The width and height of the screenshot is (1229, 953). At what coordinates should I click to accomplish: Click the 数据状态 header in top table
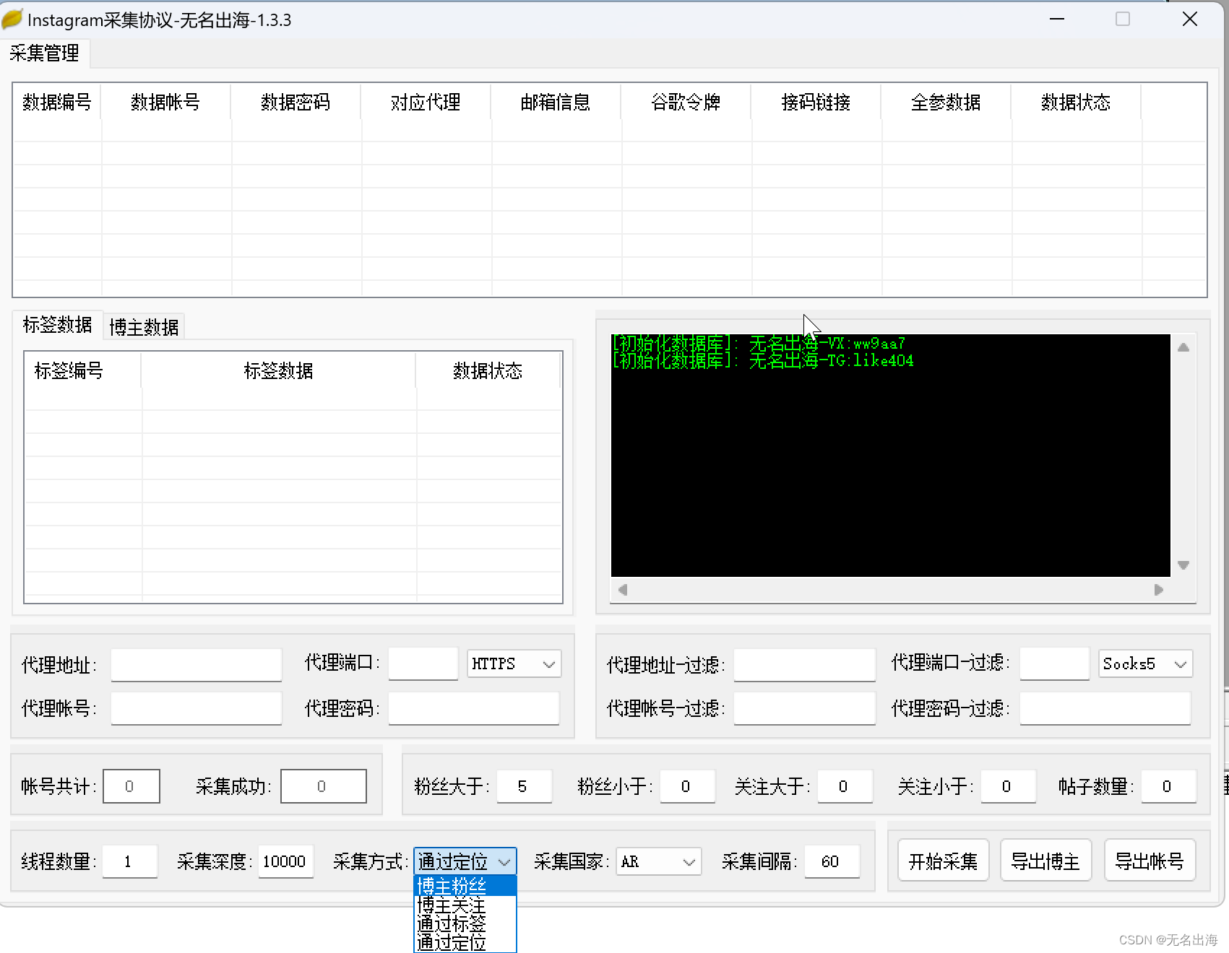point(1076,103)
